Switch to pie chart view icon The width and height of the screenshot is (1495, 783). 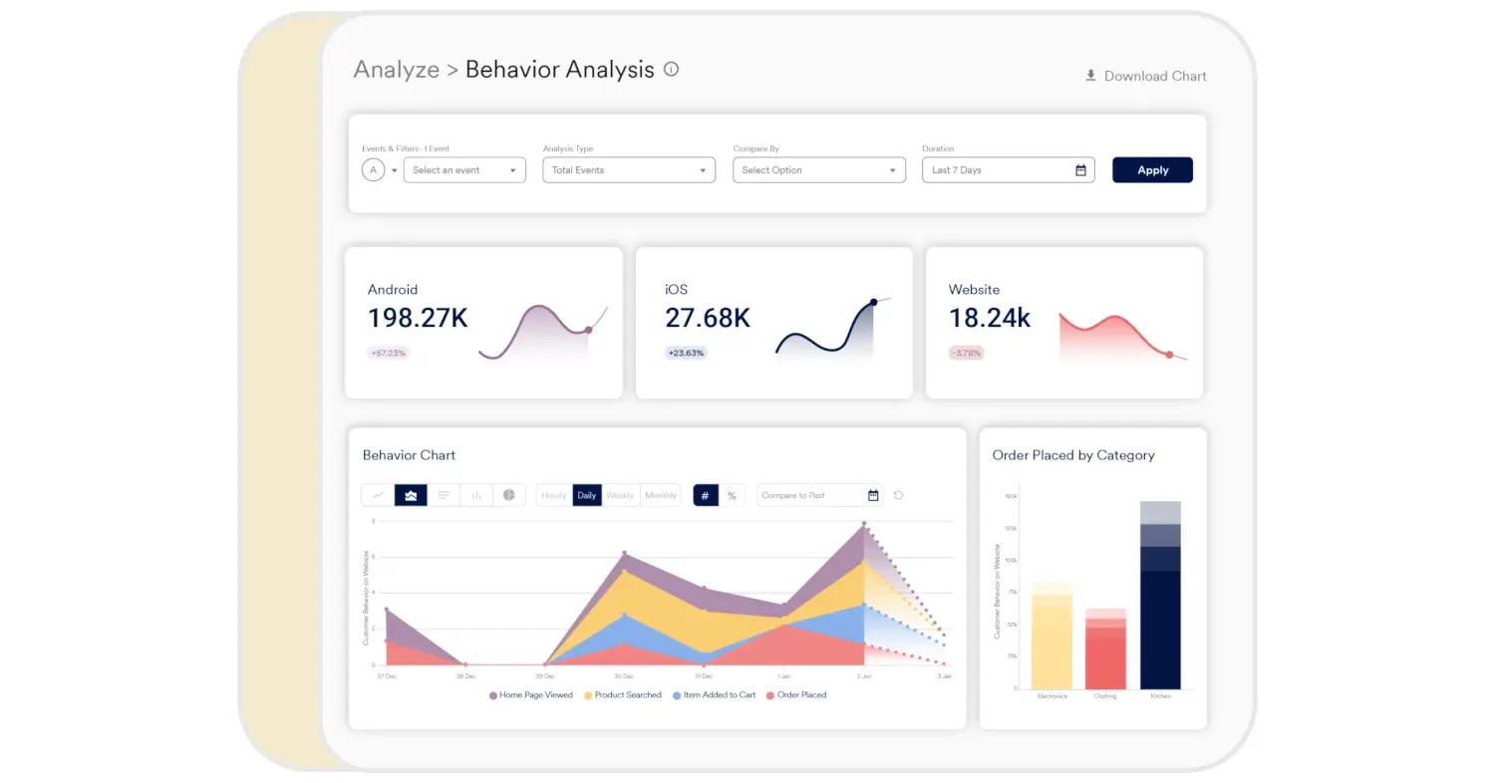point(509,495)
